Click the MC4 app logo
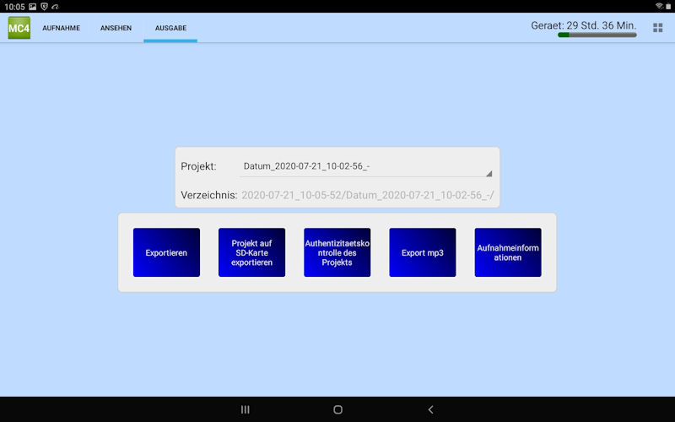This screenshot has width=675, height=422. click(x=19, y=28)
